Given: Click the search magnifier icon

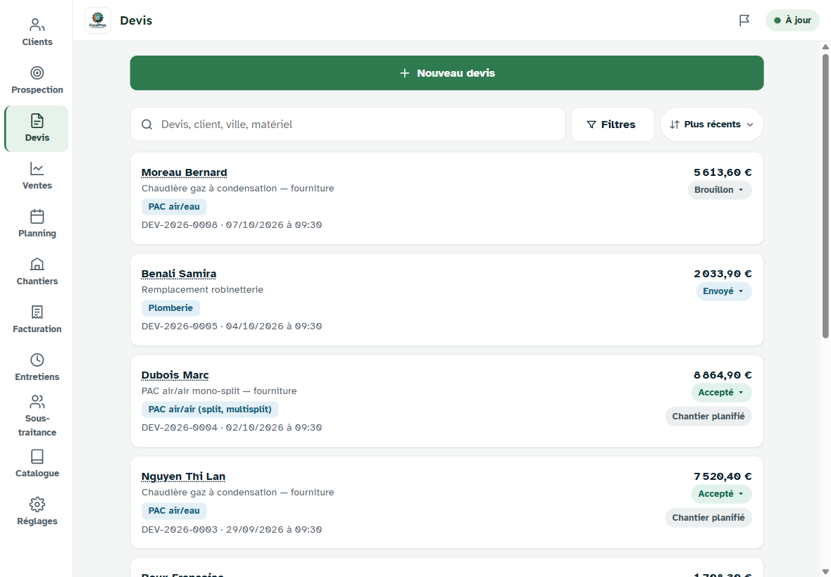Looking at the screenshot, I should click(x=146, y=125).
